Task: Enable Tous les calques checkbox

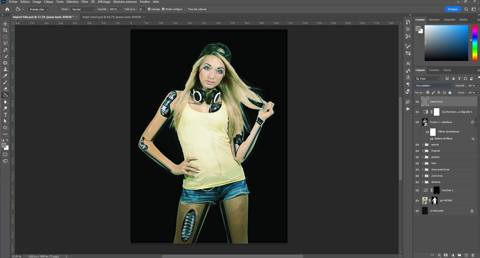Action: (x=185, y=9)
